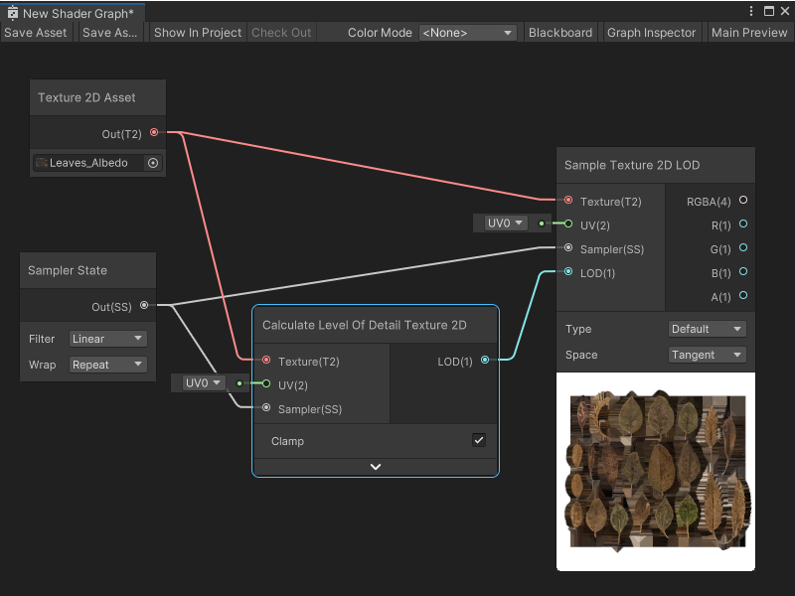795x596 pixels.
Task: Click the Save Asset button
Action: click(x=36, y=33)
